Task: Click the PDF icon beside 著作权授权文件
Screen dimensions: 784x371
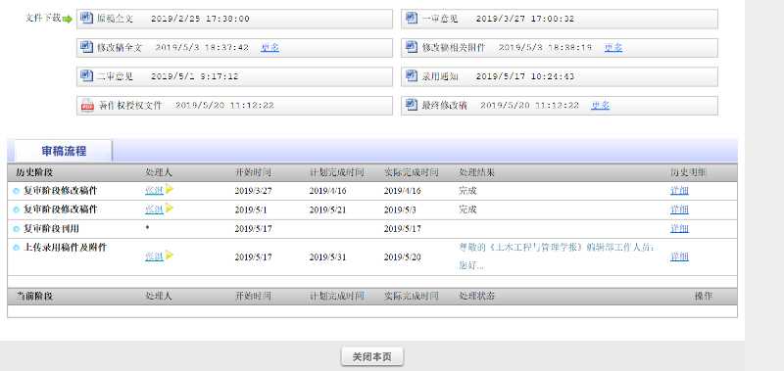Action: 87,105
